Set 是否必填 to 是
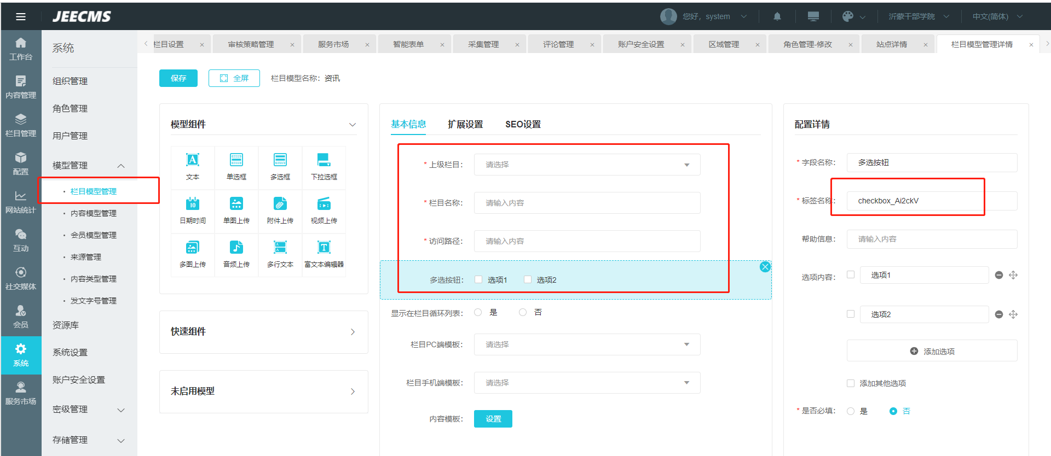 (851, 411)
